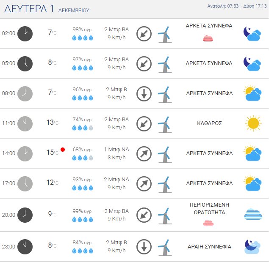Click the wind direction arrow at 08:00
269x262 pixels.
point(144,93)
